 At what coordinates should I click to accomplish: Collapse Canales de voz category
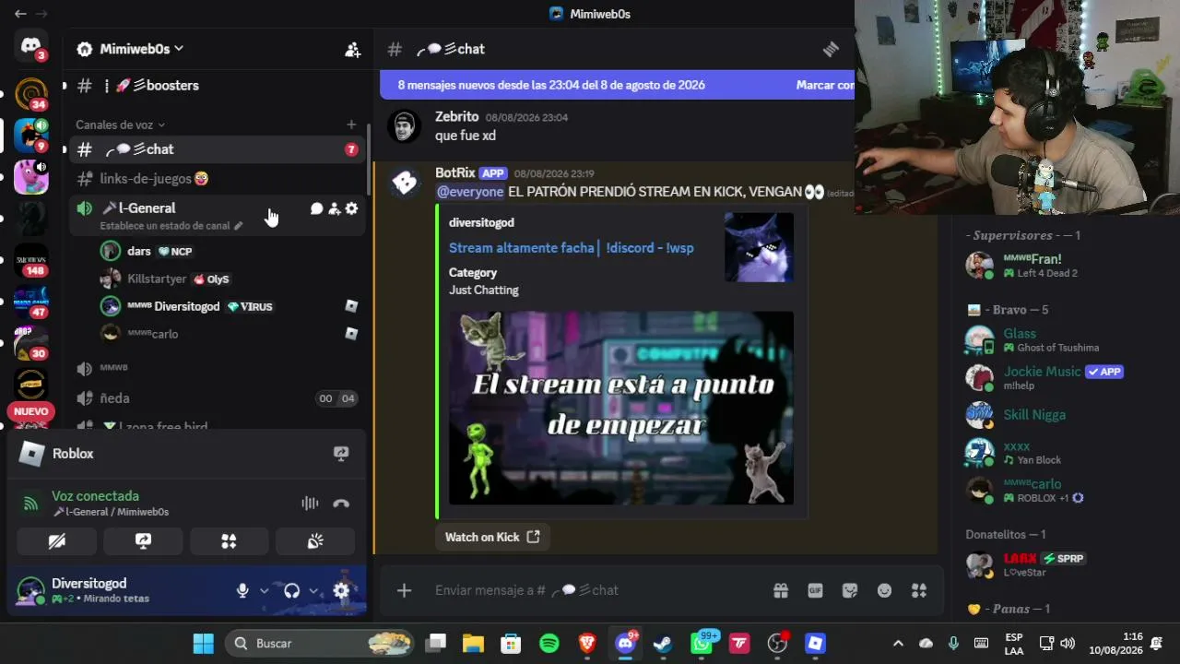[120, 125]
